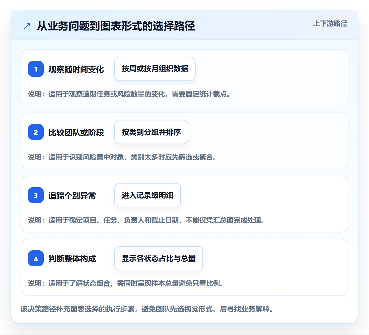The height and width of the screenshot is (335, 369).
Task: Click the heading 比较团队或阶段
Action: pyautogui.click(x=76, y=132)
